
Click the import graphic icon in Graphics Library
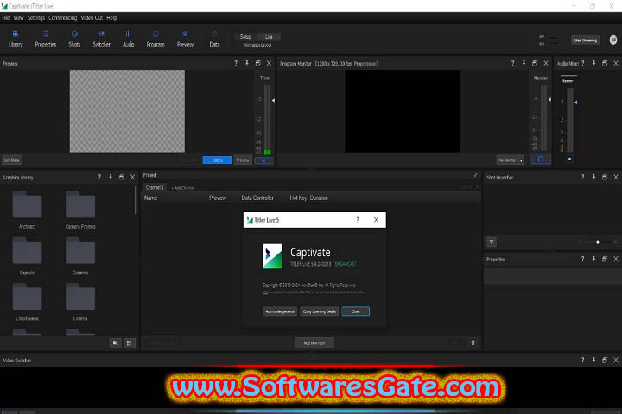tap(116, 342)
